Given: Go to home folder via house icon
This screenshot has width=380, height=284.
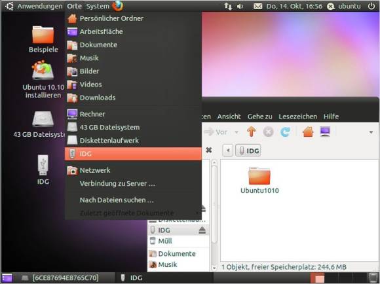Looking at the screenshot, I should pyautogui.click(x=309, y=132).
